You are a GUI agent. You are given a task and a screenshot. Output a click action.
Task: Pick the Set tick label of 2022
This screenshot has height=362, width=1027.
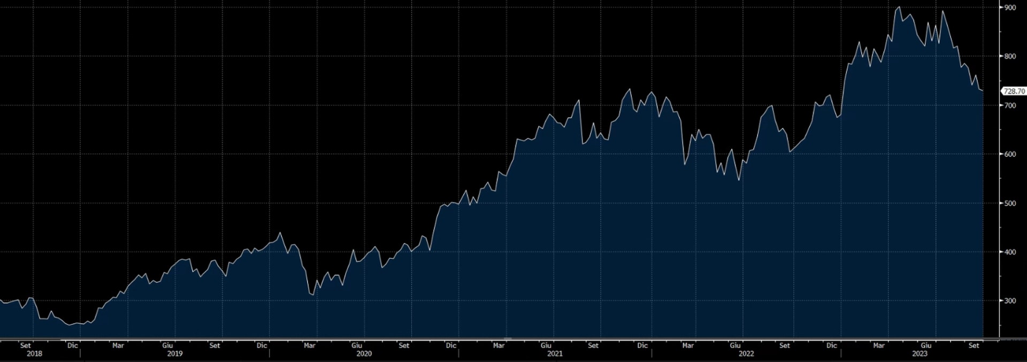click(785, 345)
